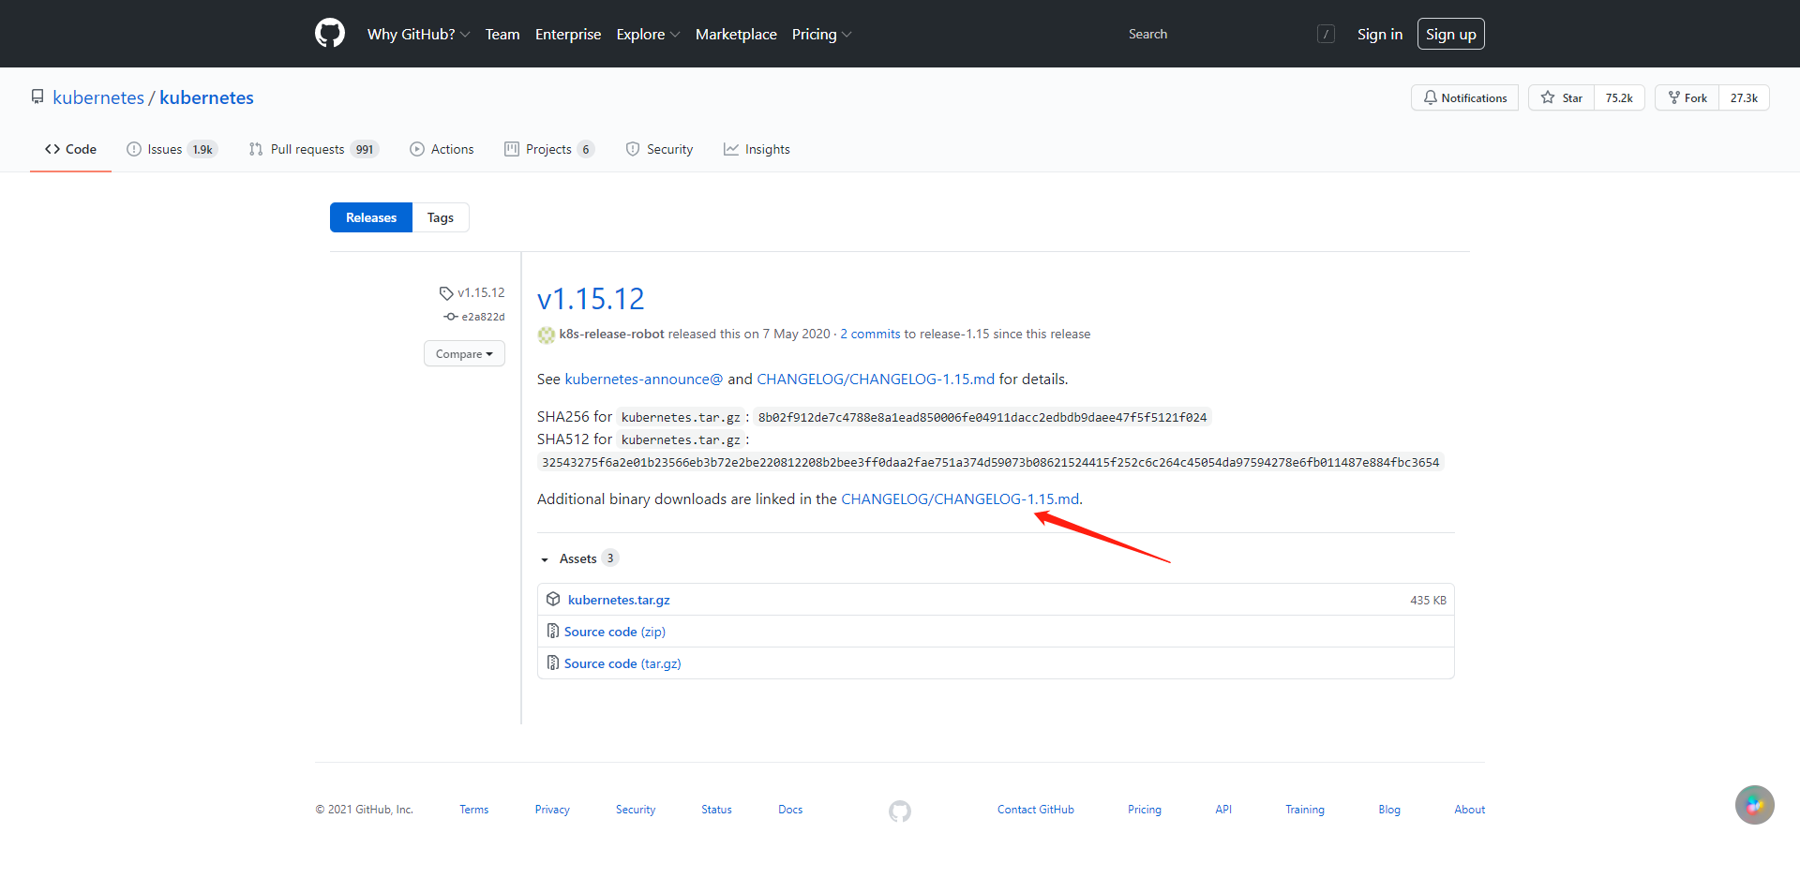This screenshot has width=1800, height=878.
Task: Click the GitHub mark in the footer
Action: point(900,811)
